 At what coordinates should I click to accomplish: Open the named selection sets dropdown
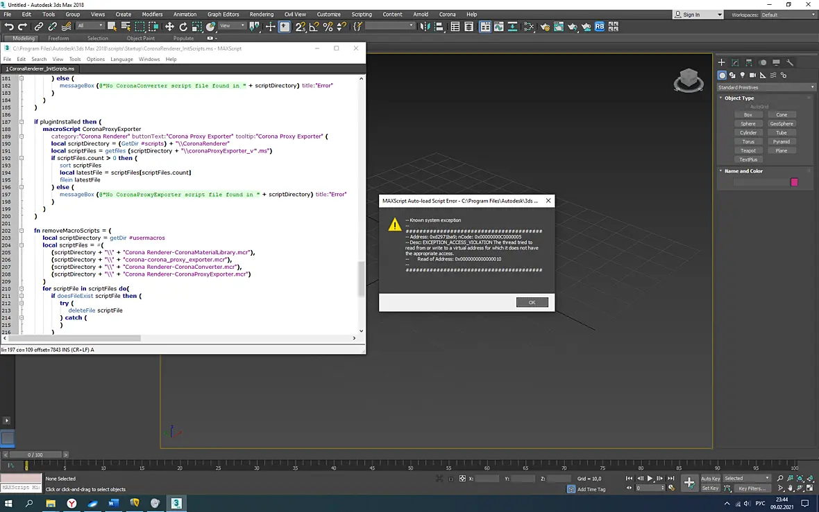click(389, 26)
